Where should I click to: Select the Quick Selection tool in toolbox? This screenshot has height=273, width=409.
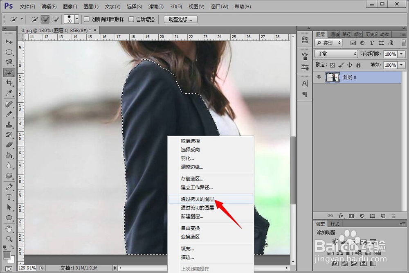[x=9, y=72]
